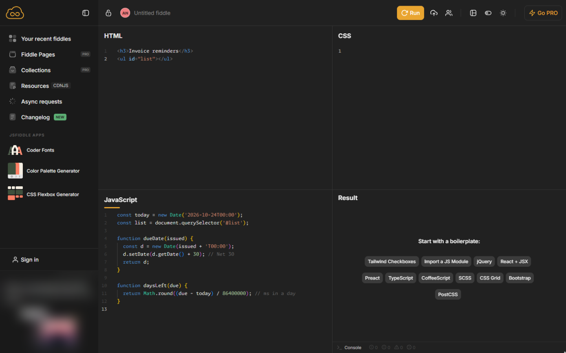The width and height of the screenshot is (566, 353).
Task: Click the open padlock icon
Action: 108,13
